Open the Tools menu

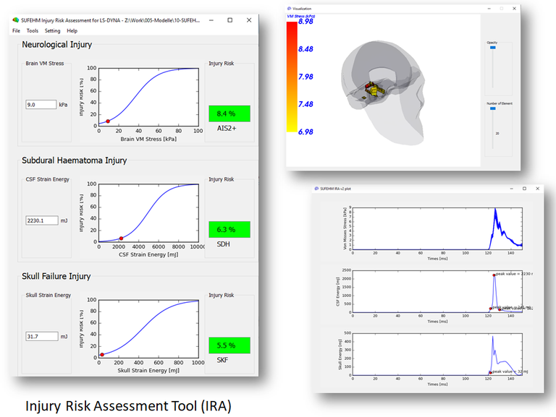click(x=33, y=31)
